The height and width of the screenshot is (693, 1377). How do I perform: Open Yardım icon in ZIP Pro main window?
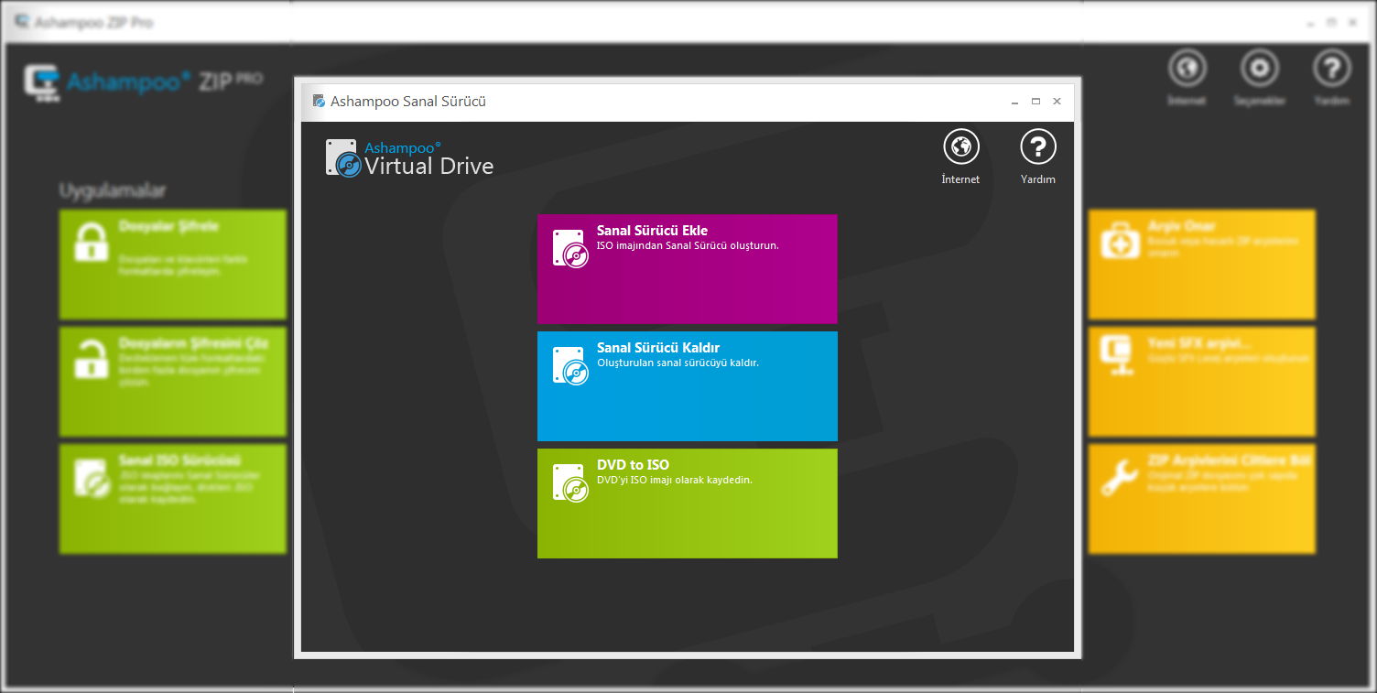click(x=1331, y=69)
